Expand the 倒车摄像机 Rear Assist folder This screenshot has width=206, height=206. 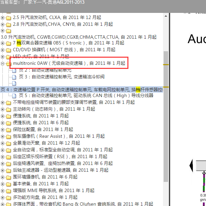[x=2, y=136]
